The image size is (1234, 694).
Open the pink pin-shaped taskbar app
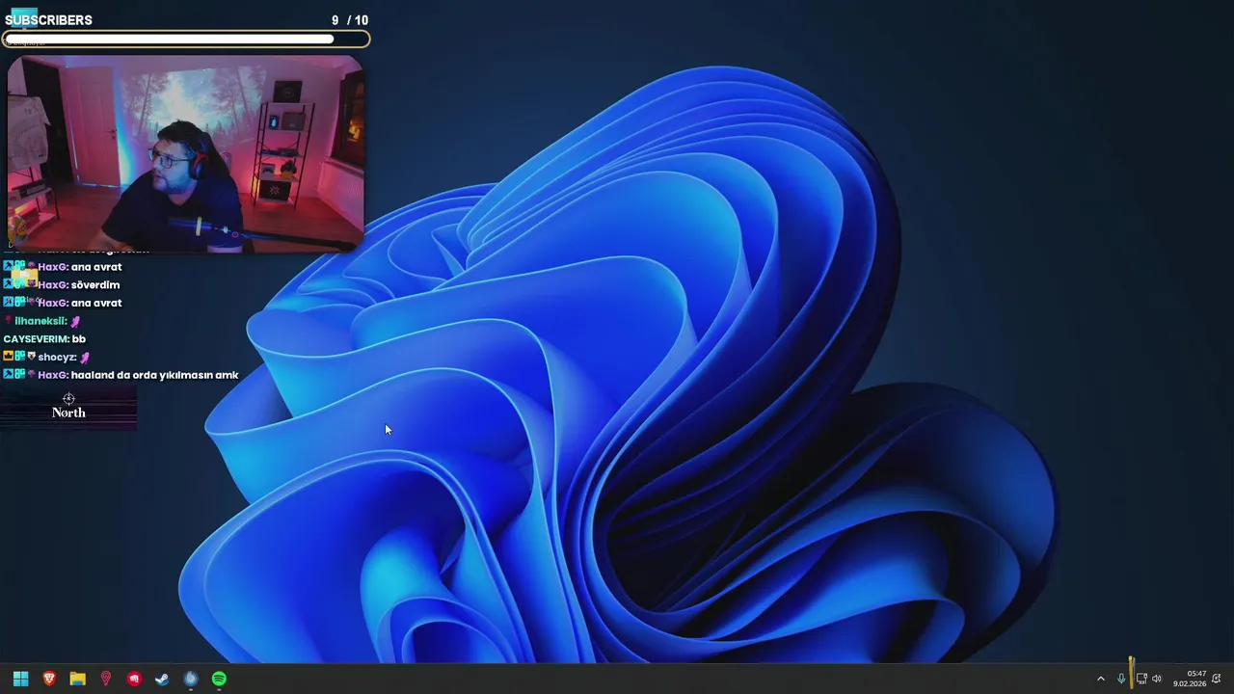(x=106, y=679)
